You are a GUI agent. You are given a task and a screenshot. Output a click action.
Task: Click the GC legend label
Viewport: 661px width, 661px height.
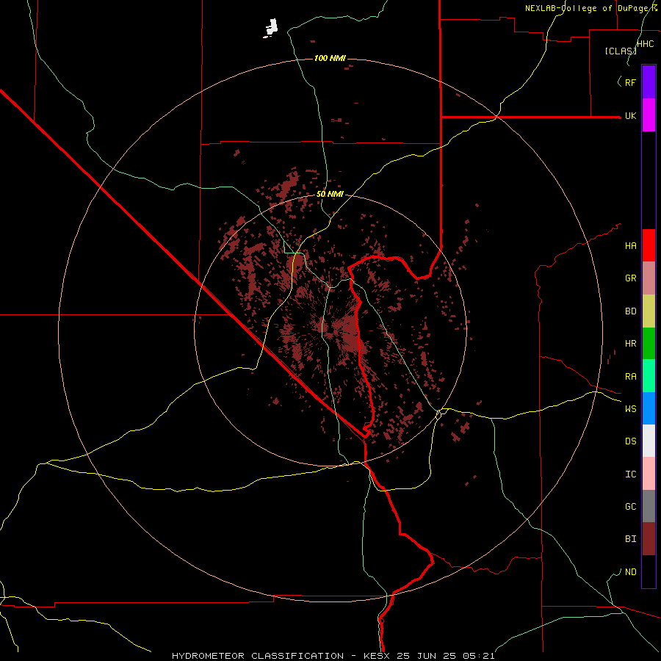click(631, 507)
